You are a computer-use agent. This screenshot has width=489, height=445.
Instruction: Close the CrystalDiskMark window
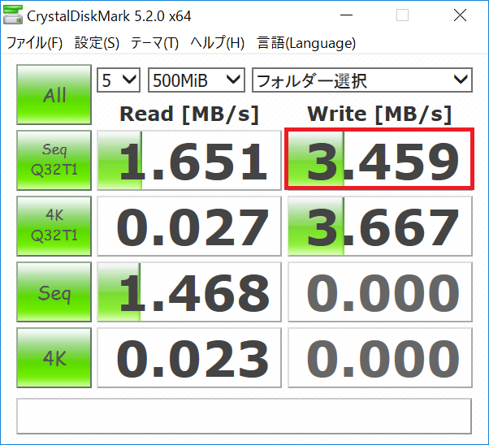[460, 15]
